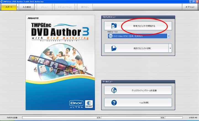
Task: Click the TMPGEnc DVD Author 3 splash image
Action: (x=60, y=63)
